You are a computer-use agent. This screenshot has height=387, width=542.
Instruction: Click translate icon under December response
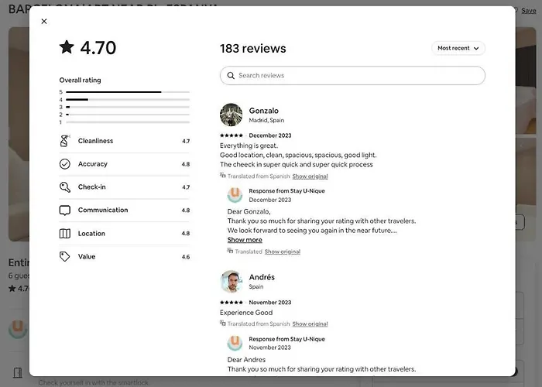pyautogui.click(x=230, y=251)
